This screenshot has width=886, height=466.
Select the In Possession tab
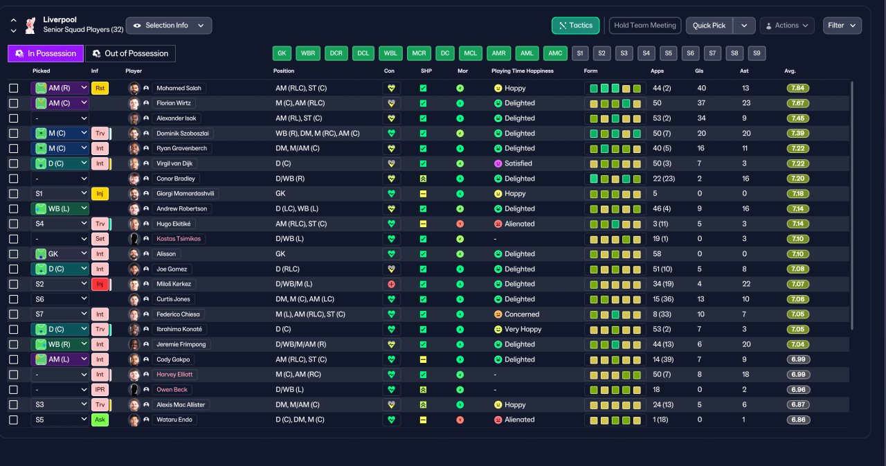pyautogui.click(x=46, y=53)
